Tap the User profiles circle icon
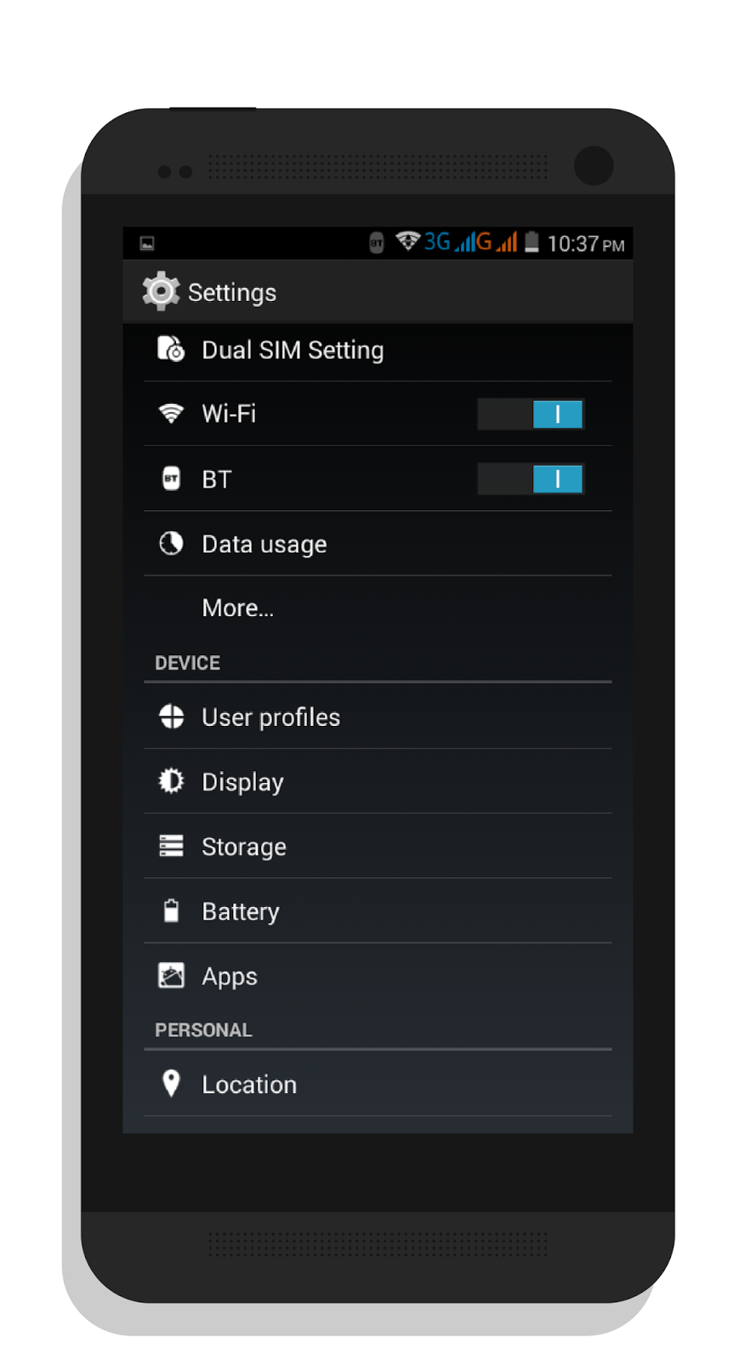This screenshot has height=1360, width=756. [x=172, y=717]
